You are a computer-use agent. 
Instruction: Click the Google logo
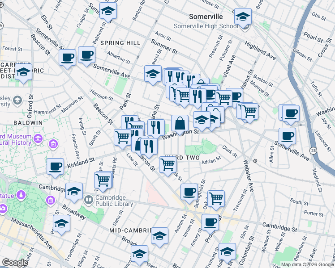click(x=15, y=263)
